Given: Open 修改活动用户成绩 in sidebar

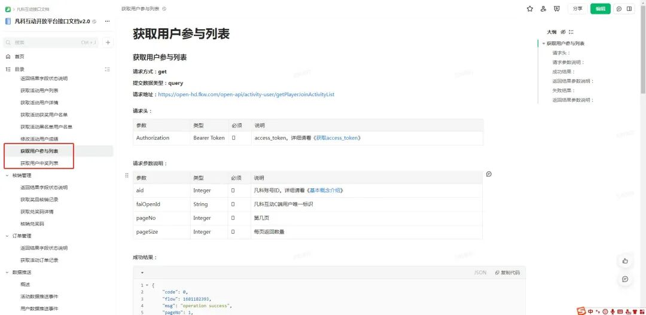Looking at the screenshot, I should tap(39, 139).
